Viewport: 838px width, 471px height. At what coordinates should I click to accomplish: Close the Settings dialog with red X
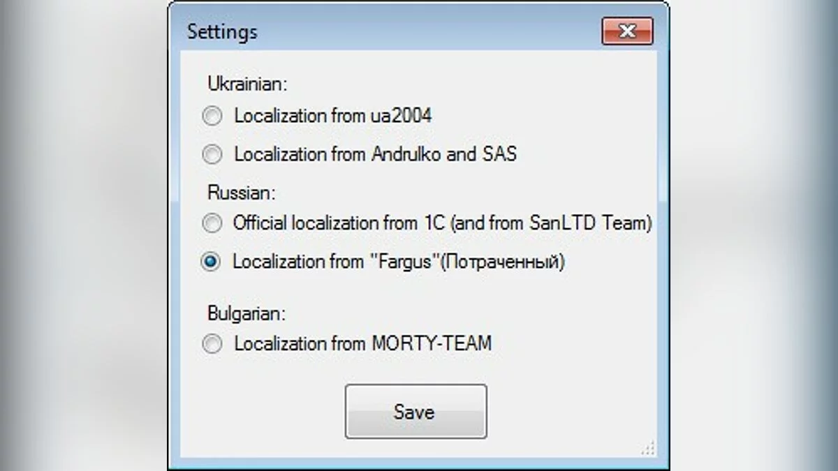click(626, 31)
